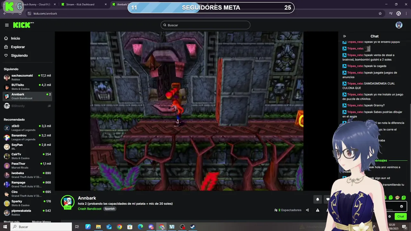Open recommended channel Sparky
The image size is (411, 231).
[x=27, y=203]
